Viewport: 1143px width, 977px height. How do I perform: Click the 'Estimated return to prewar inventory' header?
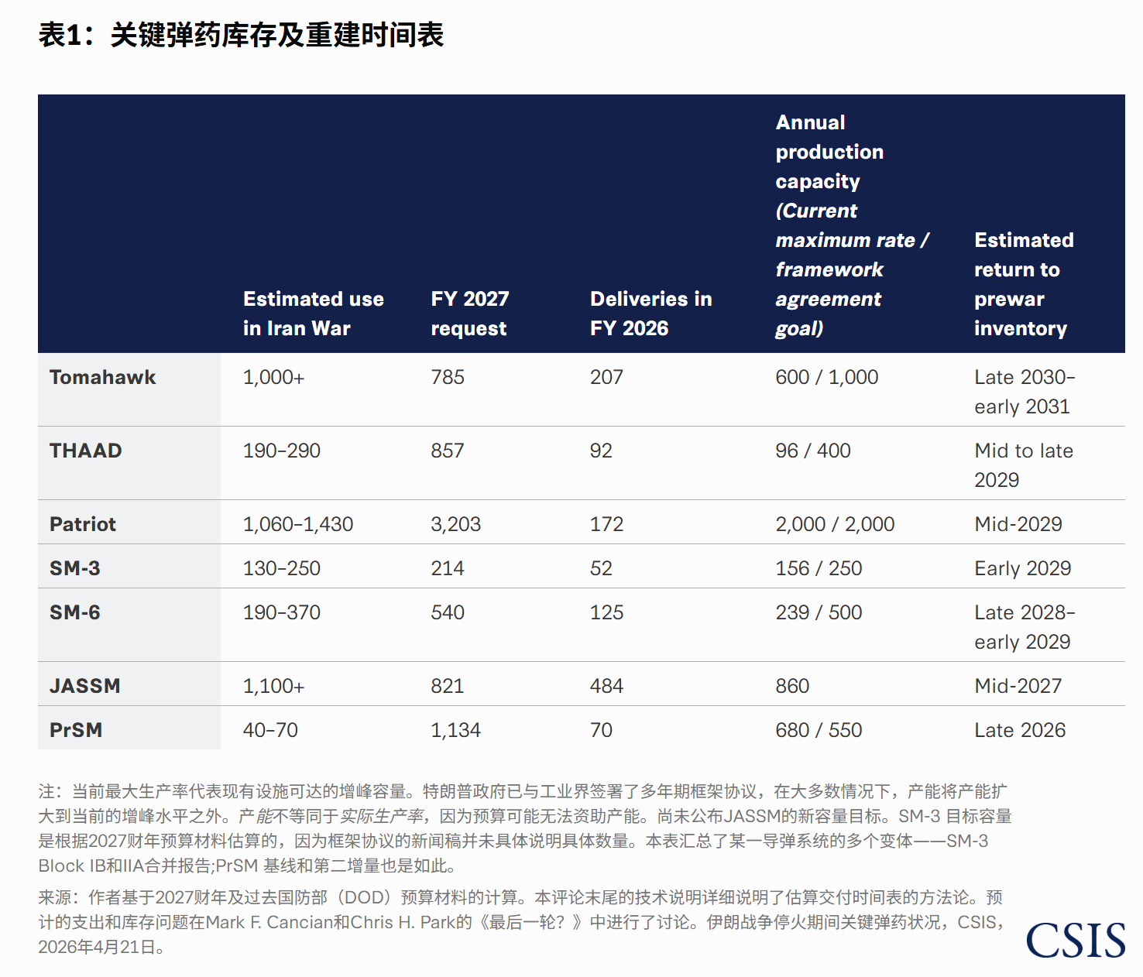coord(1024,284)
